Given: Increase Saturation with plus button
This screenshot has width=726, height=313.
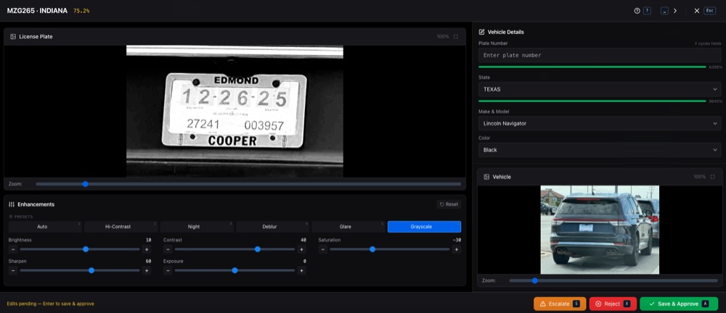Looking at the screenshot, I should coord(457,249).
